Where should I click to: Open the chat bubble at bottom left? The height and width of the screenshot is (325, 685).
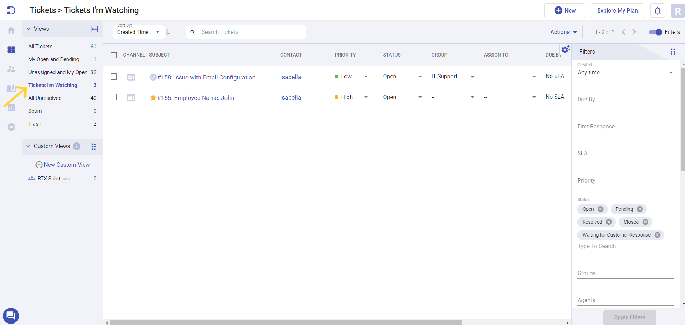pos(11,316)
